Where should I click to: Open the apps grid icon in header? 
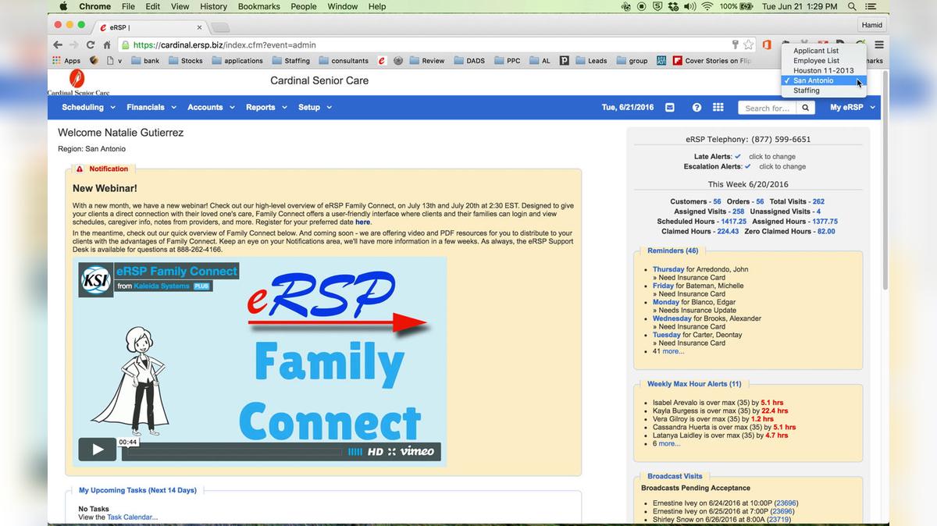(x=718, y=107)
